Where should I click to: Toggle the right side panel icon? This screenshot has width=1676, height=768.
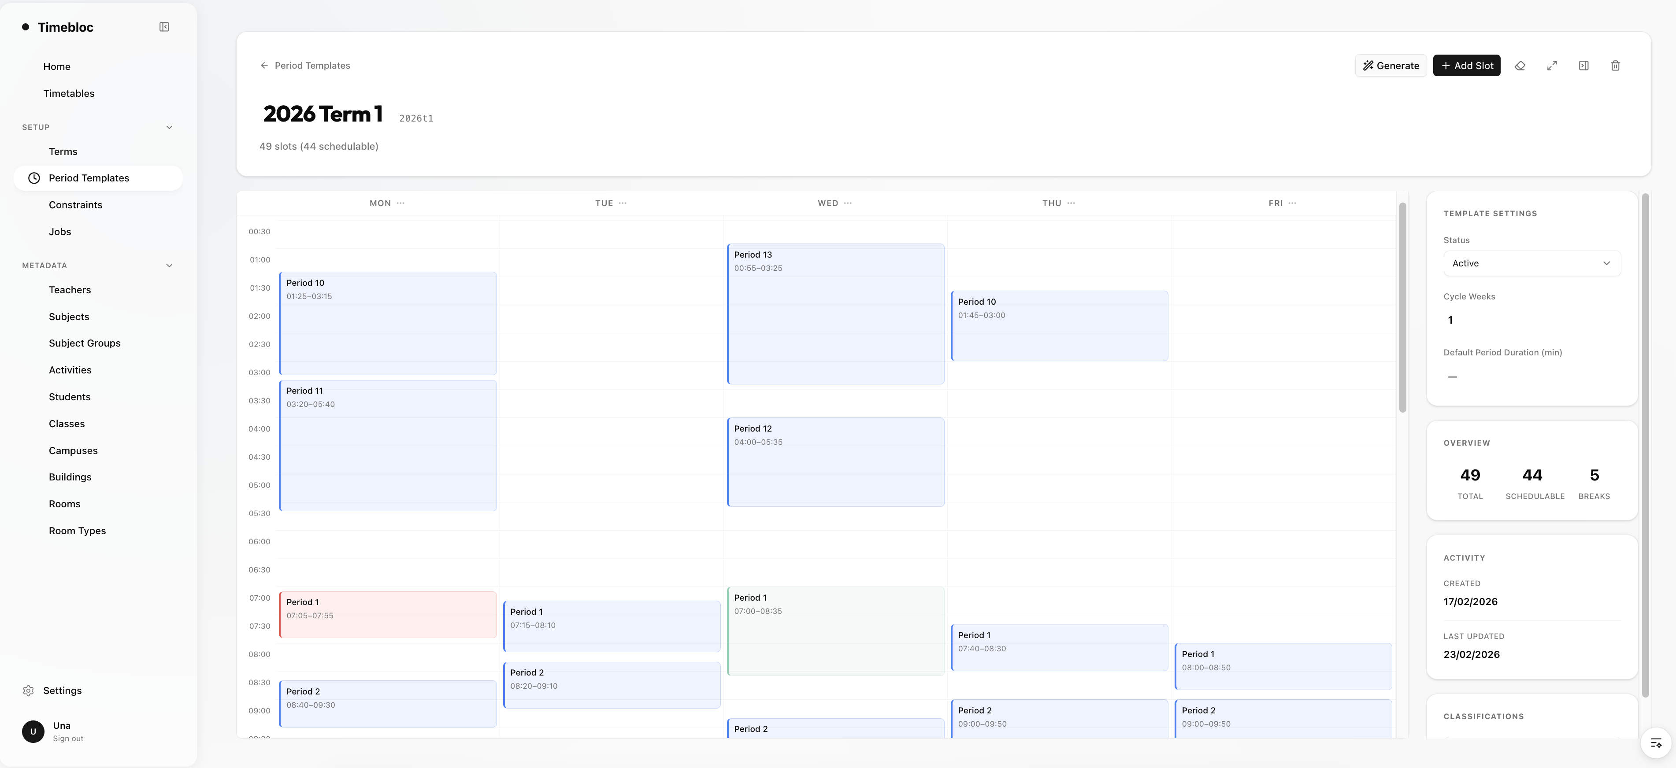pyautogui.click(x=1583, y=66)
